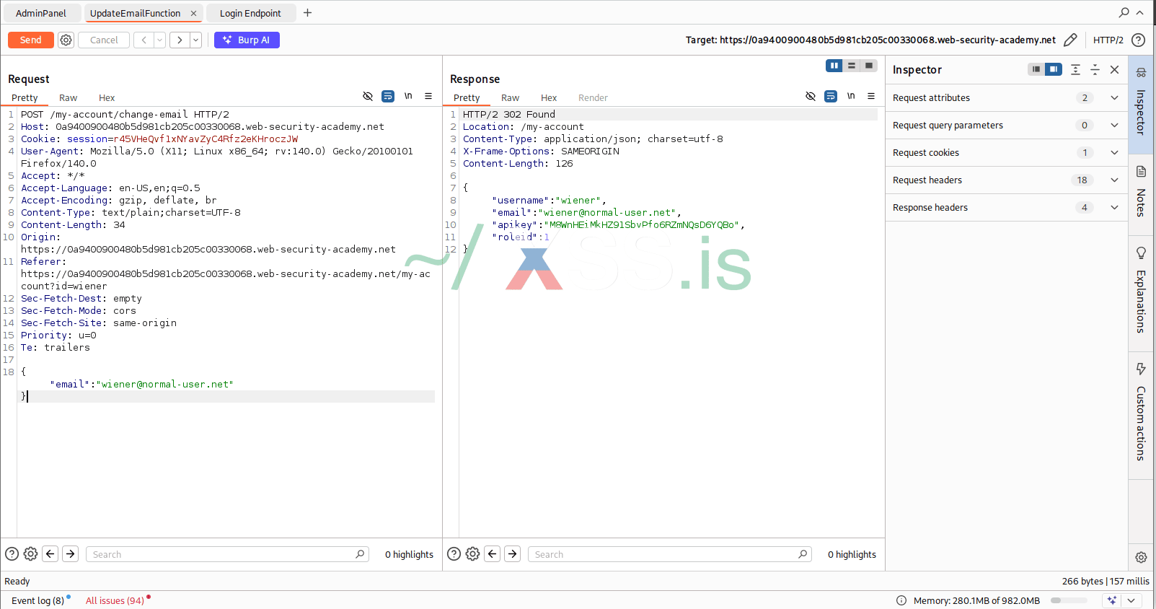Open All issues (94) link
Screen dimensions: 1156x609
(x=115, y=600)
